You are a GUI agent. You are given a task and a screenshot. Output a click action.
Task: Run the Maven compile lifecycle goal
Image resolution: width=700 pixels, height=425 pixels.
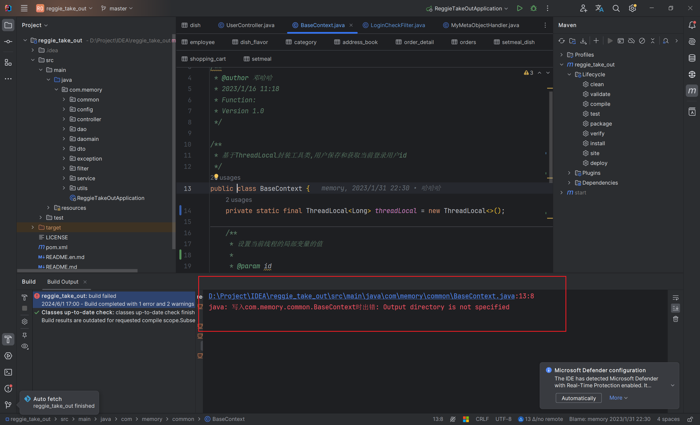[600, 104]
